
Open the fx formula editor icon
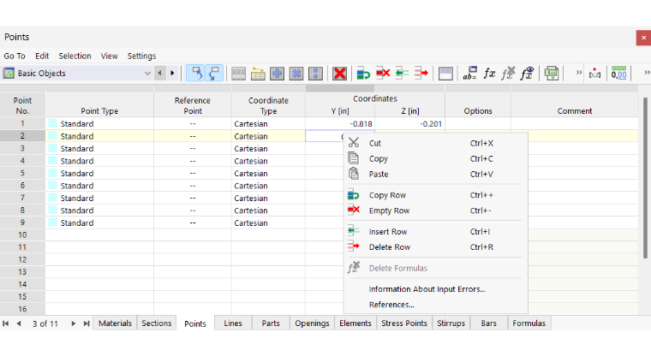coord(489,74)
